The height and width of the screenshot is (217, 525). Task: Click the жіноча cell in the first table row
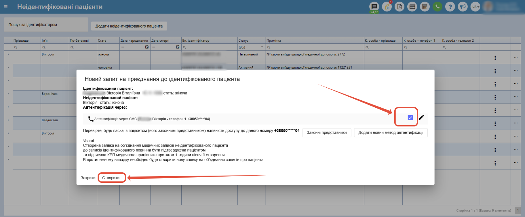(x=108, y=57)
